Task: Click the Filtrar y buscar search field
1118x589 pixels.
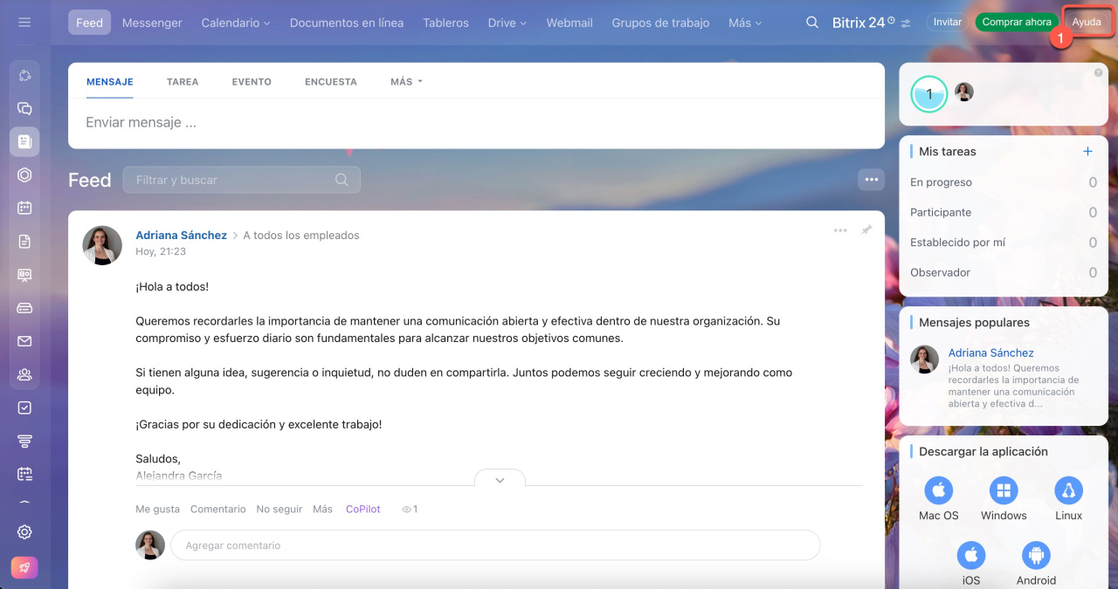Action: pyautogui.click(x=231, y=180)
